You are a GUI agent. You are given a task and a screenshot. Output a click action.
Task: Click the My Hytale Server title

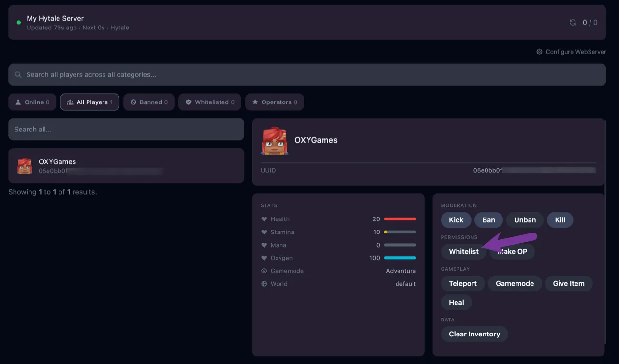(55, 18)
